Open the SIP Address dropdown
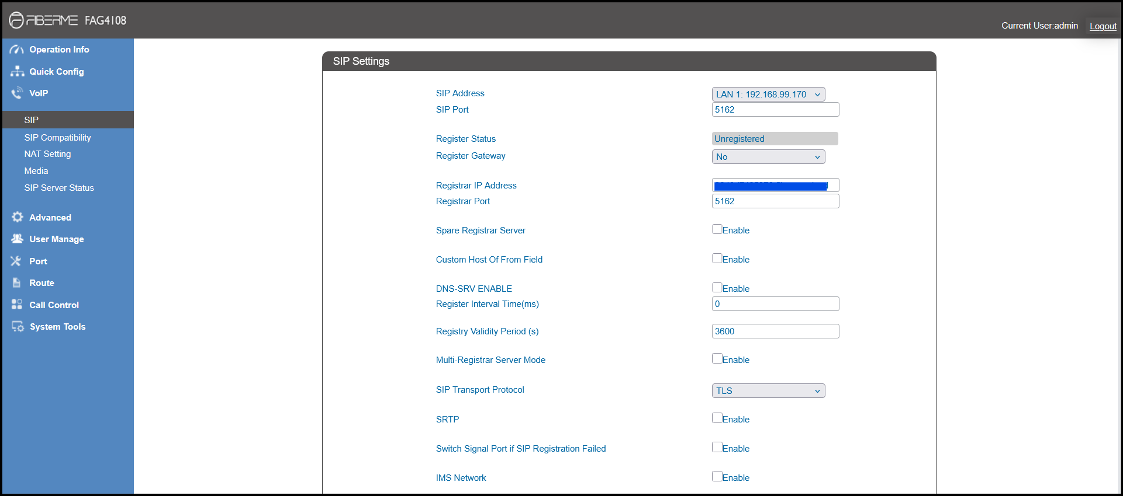1123x496 pixels. 768,94
